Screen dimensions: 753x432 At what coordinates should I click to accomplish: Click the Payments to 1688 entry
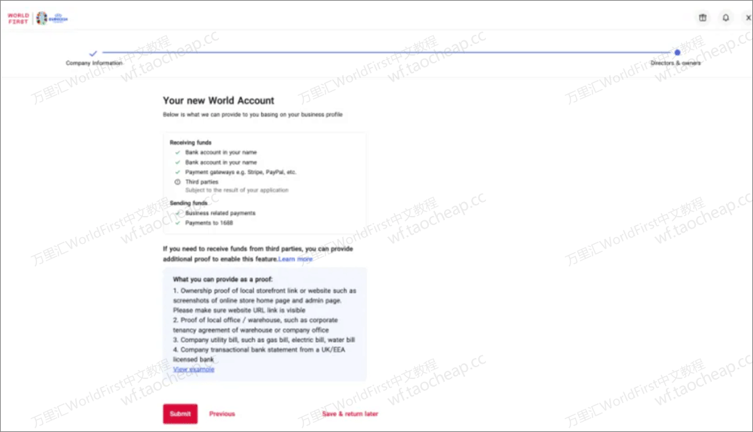click(209, 223)
